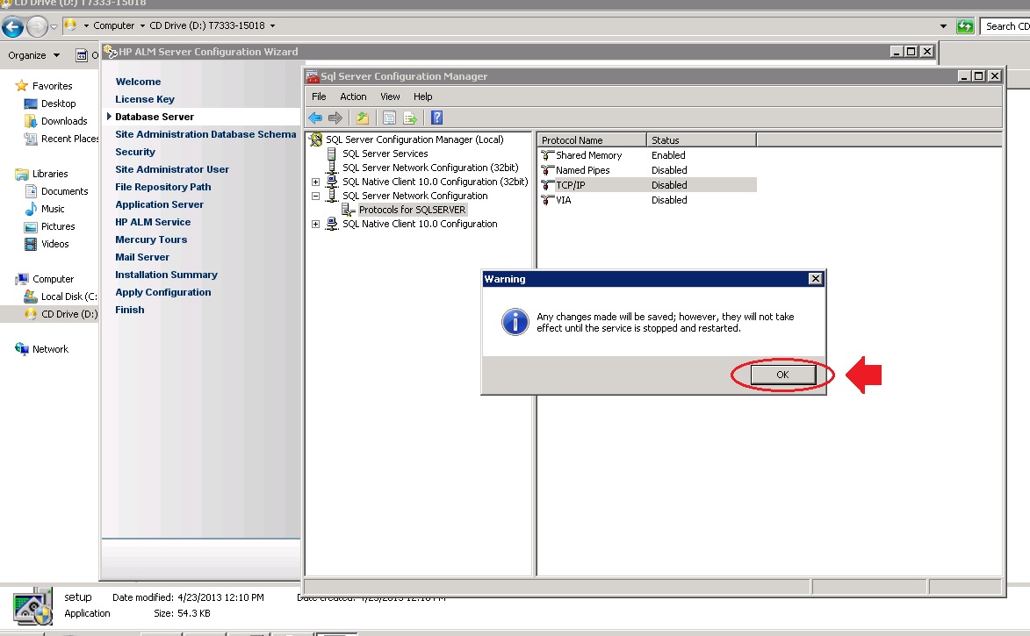
Task: Open Security wizard step
Action: [135, 153]
